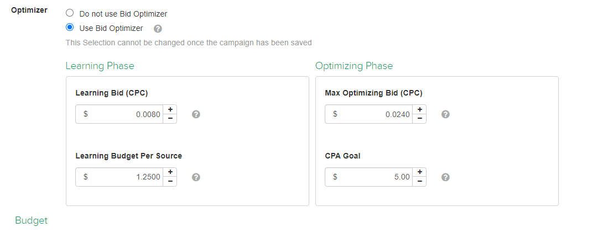Image resolution: width=608 pixels, height=238 pixels.
Task: Increase Learning Budget Per Source value
Action: (170, 172)
